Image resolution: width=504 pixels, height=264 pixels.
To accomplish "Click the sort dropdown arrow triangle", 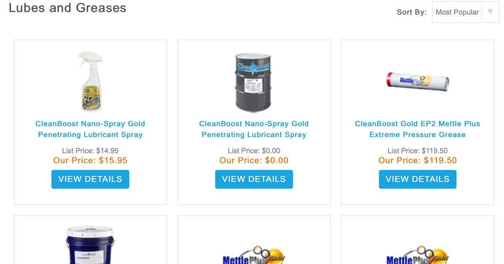I will [x=490, y=12].
